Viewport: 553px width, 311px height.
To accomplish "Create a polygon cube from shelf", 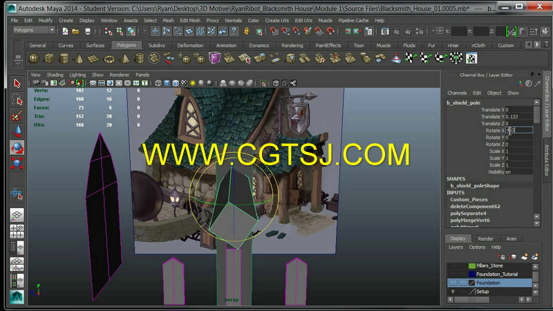I will tap(49, 58).
